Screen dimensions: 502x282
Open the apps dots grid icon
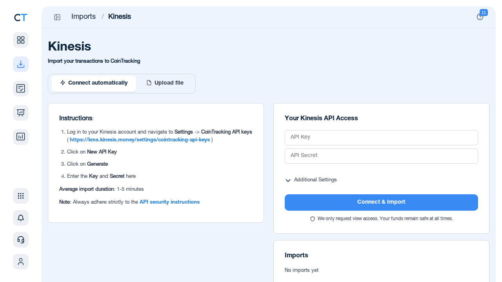tap(21, 196)
